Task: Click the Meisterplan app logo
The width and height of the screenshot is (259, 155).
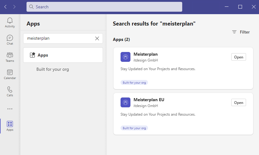Action: coord(125,57)
